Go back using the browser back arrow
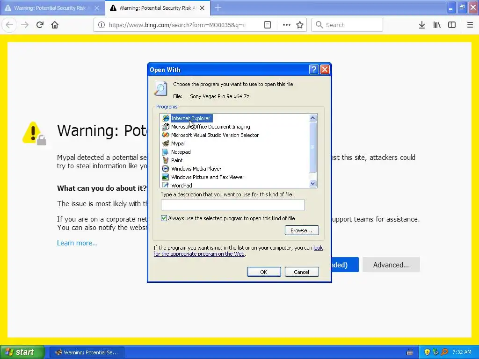Viewport: 479px width, 359px height. 9,25
